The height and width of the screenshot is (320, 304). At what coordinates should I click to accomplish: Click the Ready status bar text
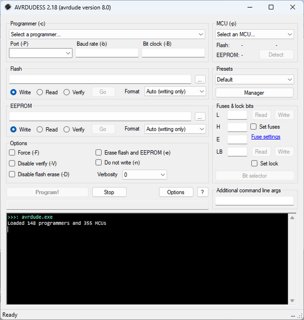tap(10, 315)
